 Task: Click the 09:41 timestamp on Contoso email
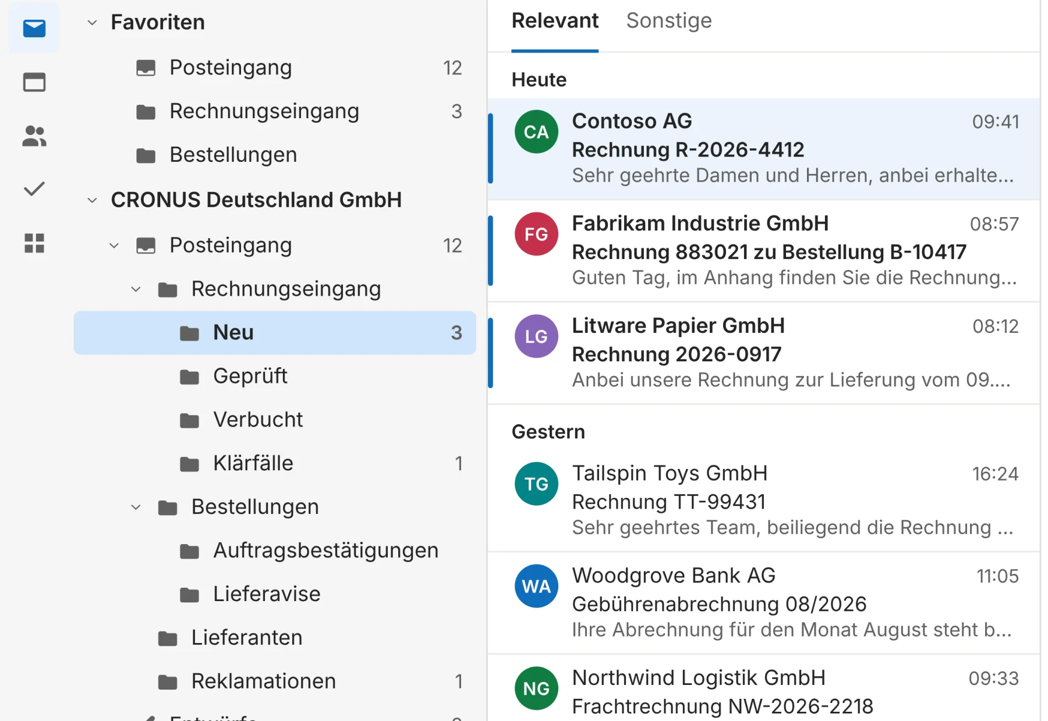click(x=996, y=122)
